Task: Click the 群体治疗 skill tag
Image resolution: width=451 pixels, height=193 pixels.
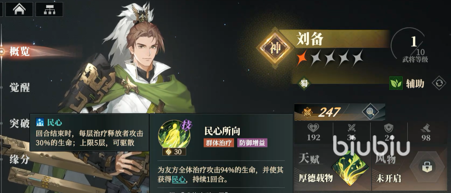Action: click(x=219, y=143)
